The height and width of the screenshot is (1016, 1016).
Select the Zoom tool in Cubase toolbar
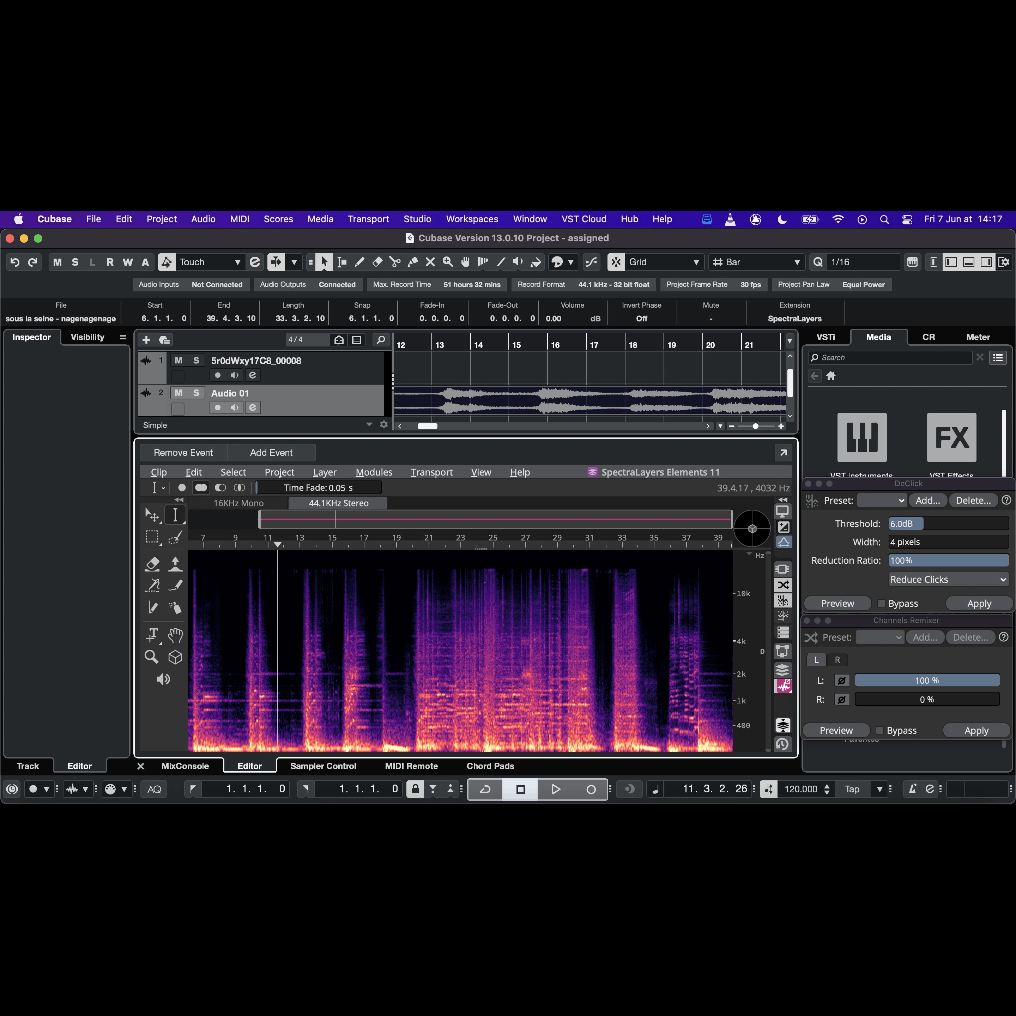click(448, 262)
